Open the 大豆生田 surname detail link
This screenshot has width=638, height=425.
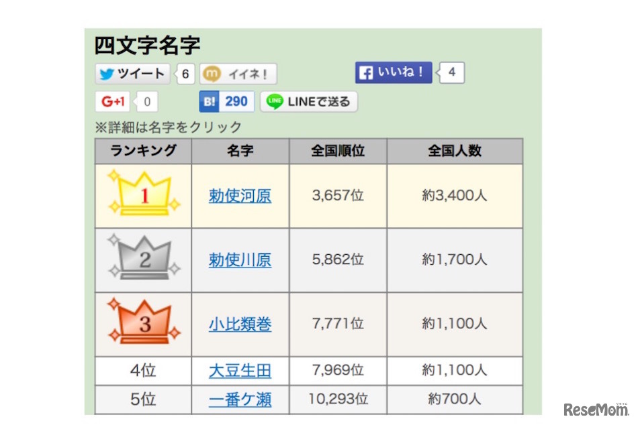(240, 370)
